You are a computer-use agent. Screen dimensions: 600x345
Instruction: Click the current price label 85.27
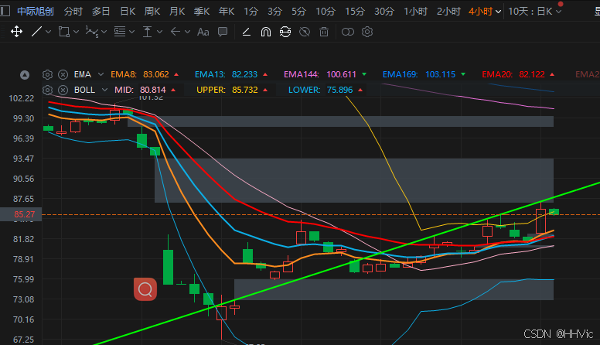coord(21,214)
